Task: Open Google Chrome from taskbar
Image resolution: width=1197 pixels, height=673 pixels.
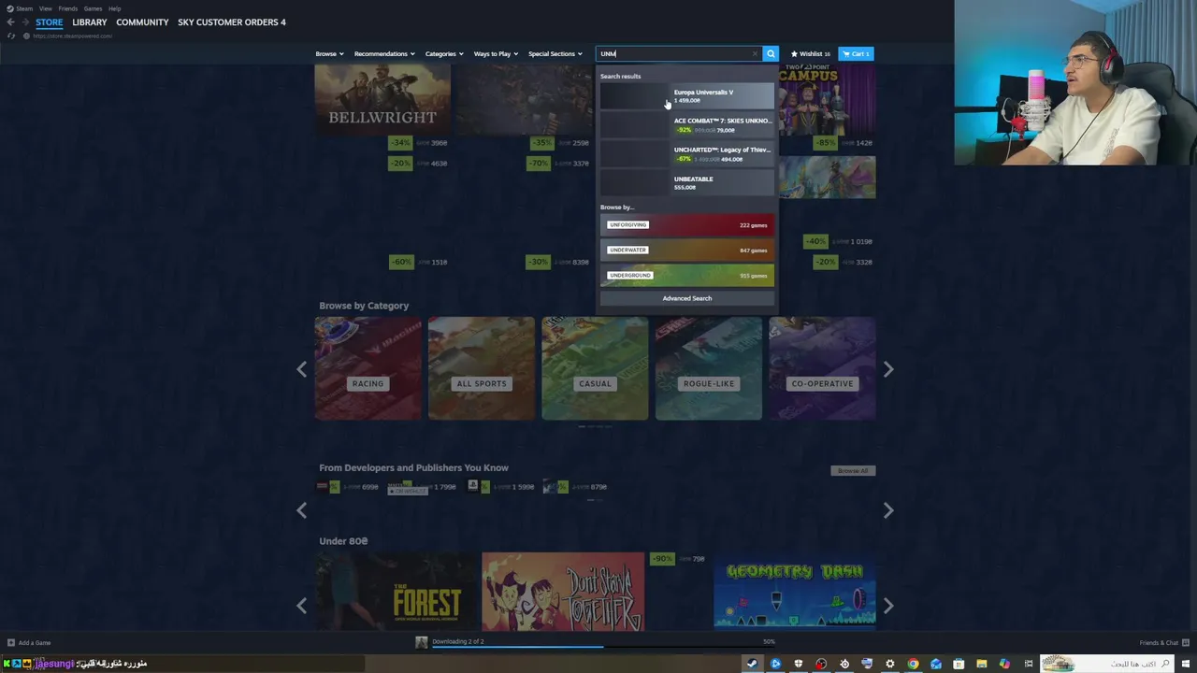Action: point(913,664)
